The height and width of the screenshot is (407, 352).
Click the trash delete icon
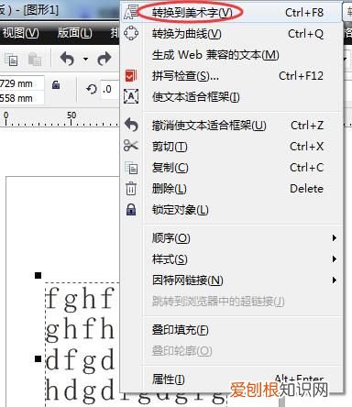(131, 188)
